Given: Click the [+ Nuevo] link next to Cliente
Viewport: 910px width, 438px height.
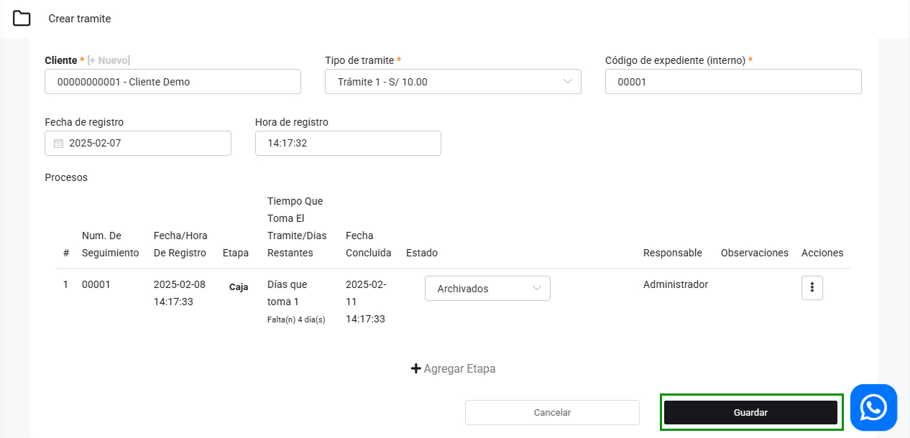Looking at the screenshot, I should pyautogui.click(x=109, y=60).
